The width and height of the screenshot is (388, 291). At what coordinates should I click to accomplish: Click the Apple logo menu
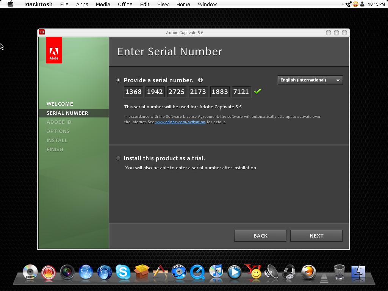(10, 4)
